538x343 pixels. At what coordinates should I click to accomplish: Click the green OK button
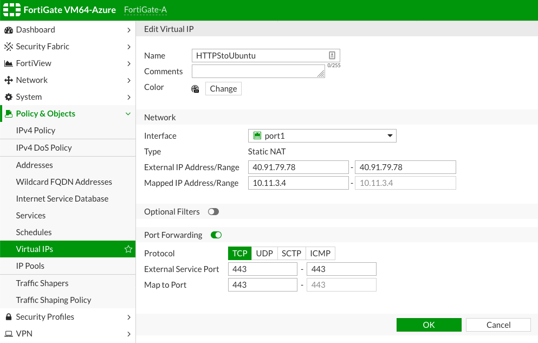click(429, 325)
